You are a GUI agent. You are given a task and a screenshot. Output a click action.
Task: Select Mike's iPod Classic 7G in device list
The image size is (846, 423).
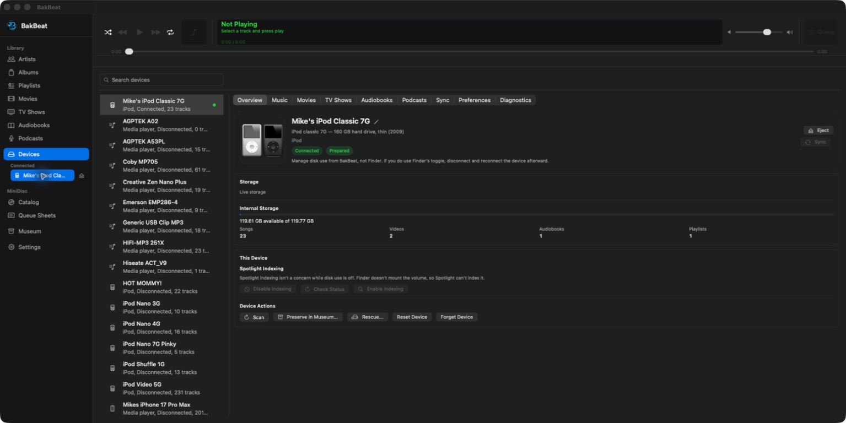[x=161, y=105]
